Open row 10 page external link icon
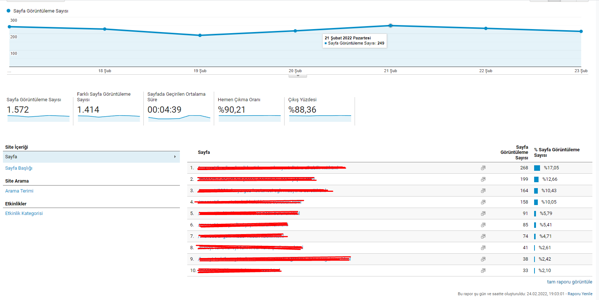599x300 pixels. tap(483, 271)
